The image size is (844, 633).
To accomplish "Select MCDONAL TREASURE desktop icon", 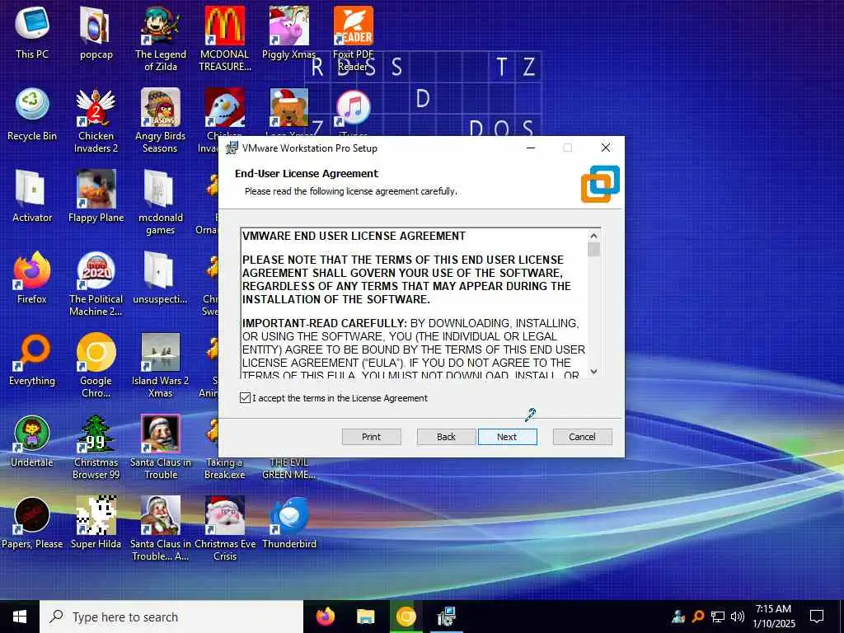I will coord(225,39).
